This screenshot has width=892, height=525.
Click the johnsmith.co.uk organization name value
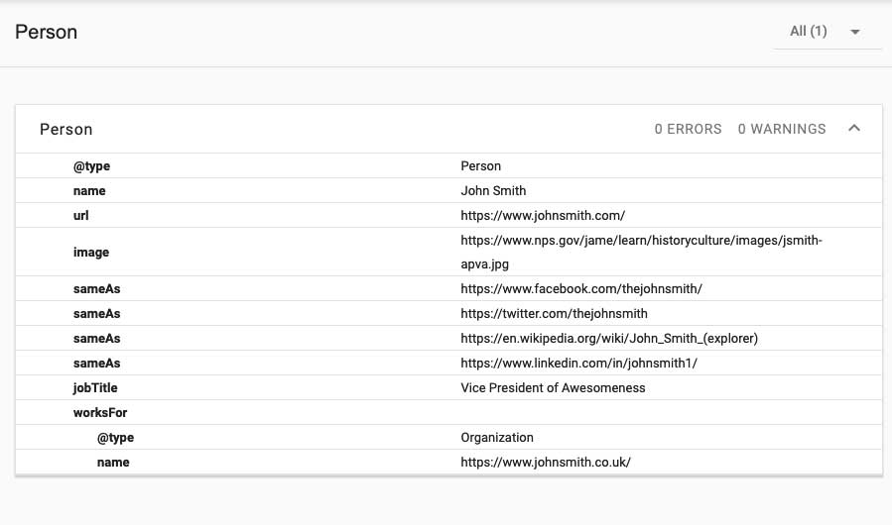coord(546,463)
